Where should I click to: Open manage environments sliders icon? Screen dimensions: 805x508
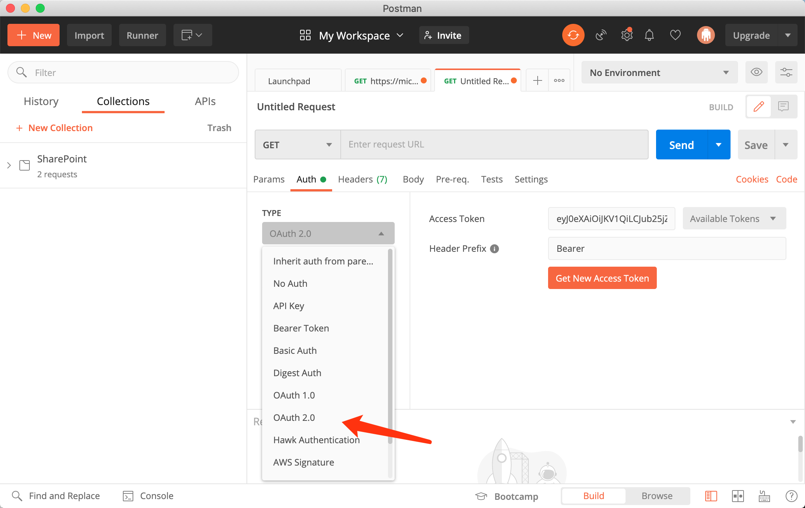coord(786,72)
